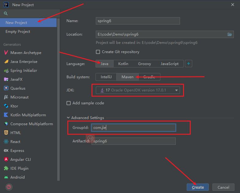Click the ArtifactId field
The width and height of the screenshot is (240, 193).
[x=133, y=141]
